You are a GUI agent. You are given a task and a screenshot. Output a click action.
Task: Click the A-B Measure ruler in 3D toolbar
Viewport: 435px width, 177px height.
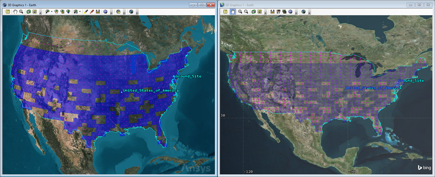click(98, 12)
